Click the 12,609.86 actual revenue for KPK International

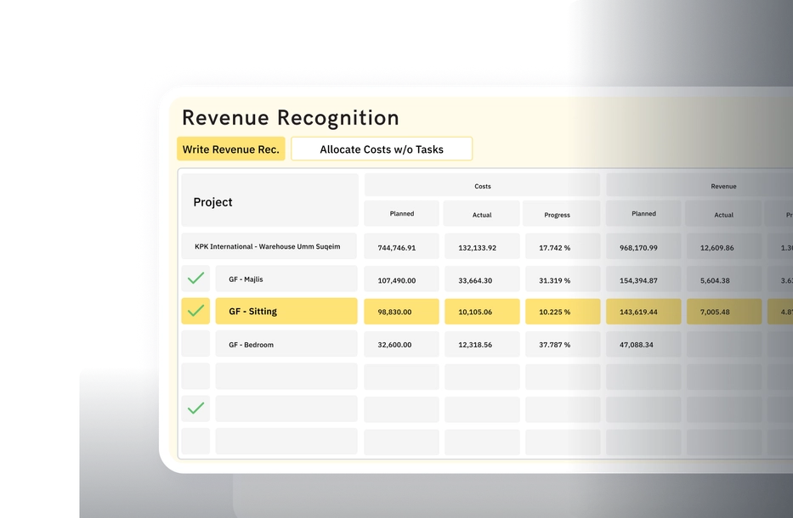click(723, 245)
